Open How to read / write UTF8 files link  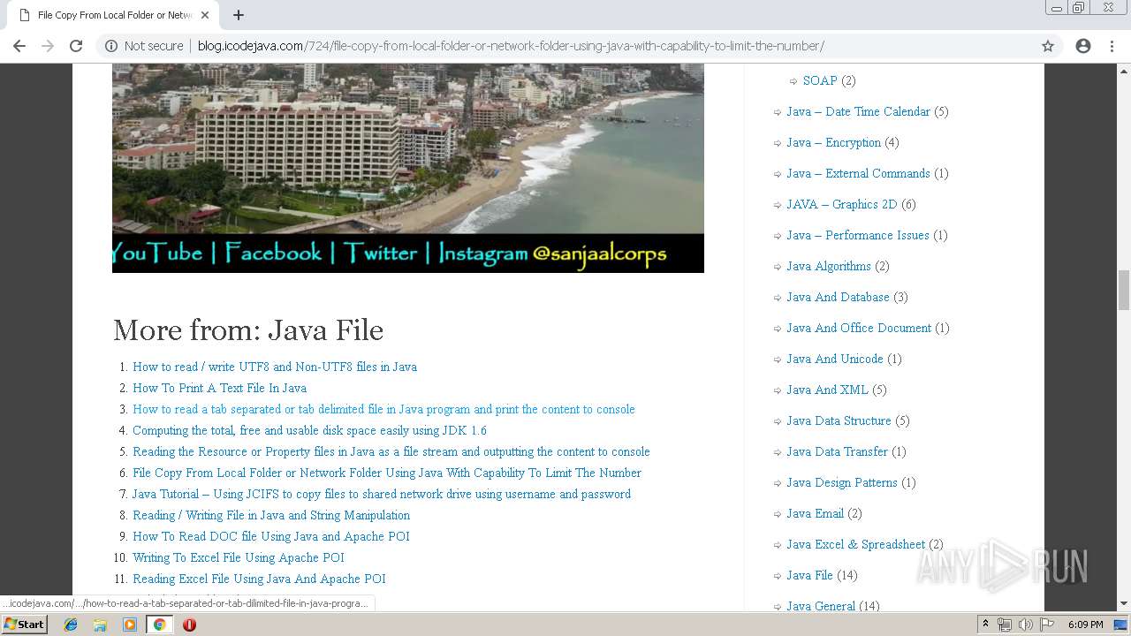[x=275, y=367]
